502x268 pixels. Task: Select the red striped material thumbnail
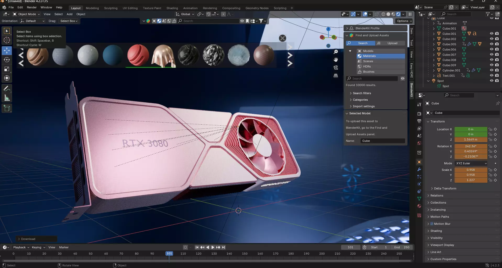[138, 55]
